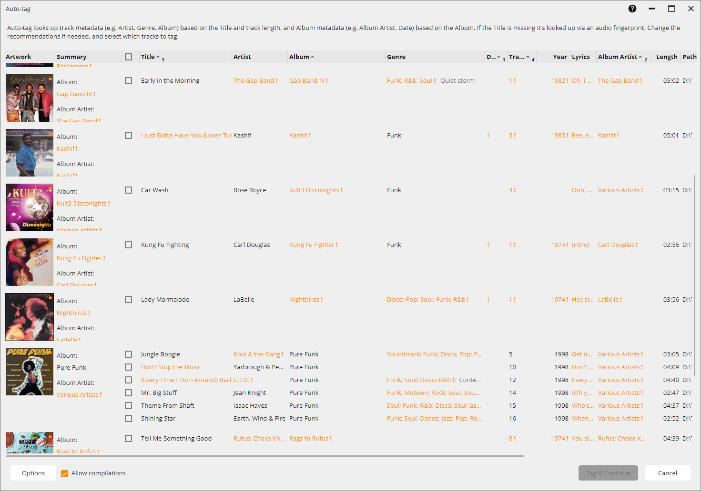Click the Kashif album cover thumbnail

pyautogui.click(x=30, y=153)
